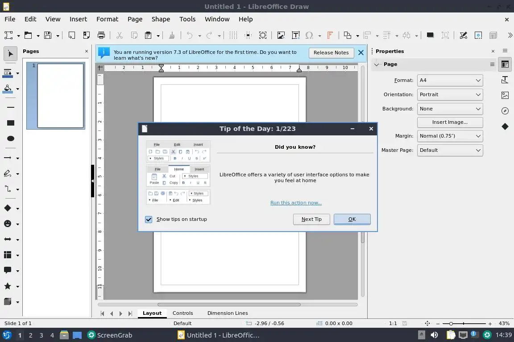Uncheck Show tips on startup
This screenshot has width=514, height=342.
[x=149, y=219]
